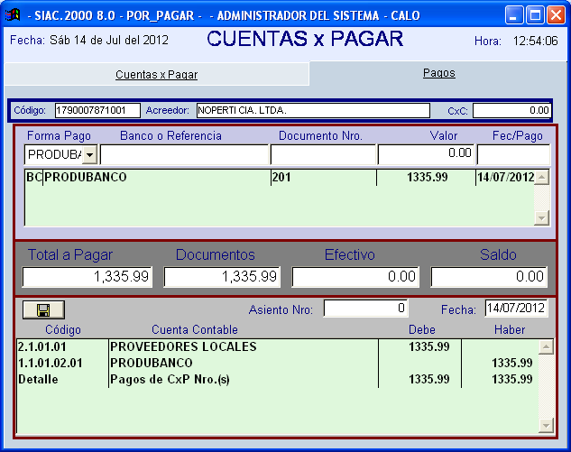Click the CxC amount field

pos(511,110)
